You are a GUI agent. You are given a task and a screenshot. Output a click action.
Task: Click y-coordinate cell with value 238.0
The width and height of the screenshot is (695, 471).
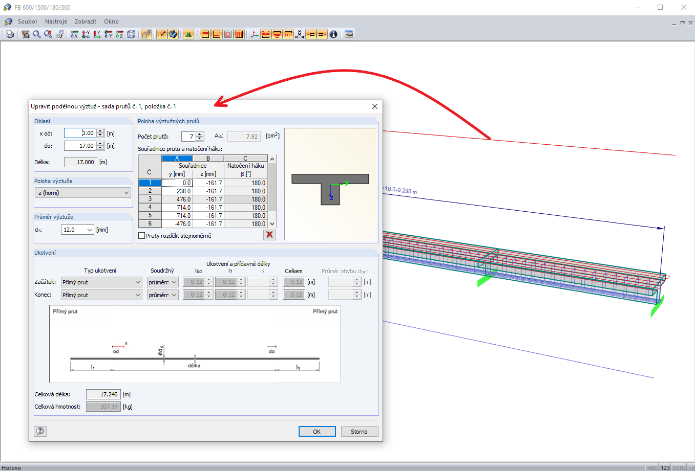tap(177, 191)
